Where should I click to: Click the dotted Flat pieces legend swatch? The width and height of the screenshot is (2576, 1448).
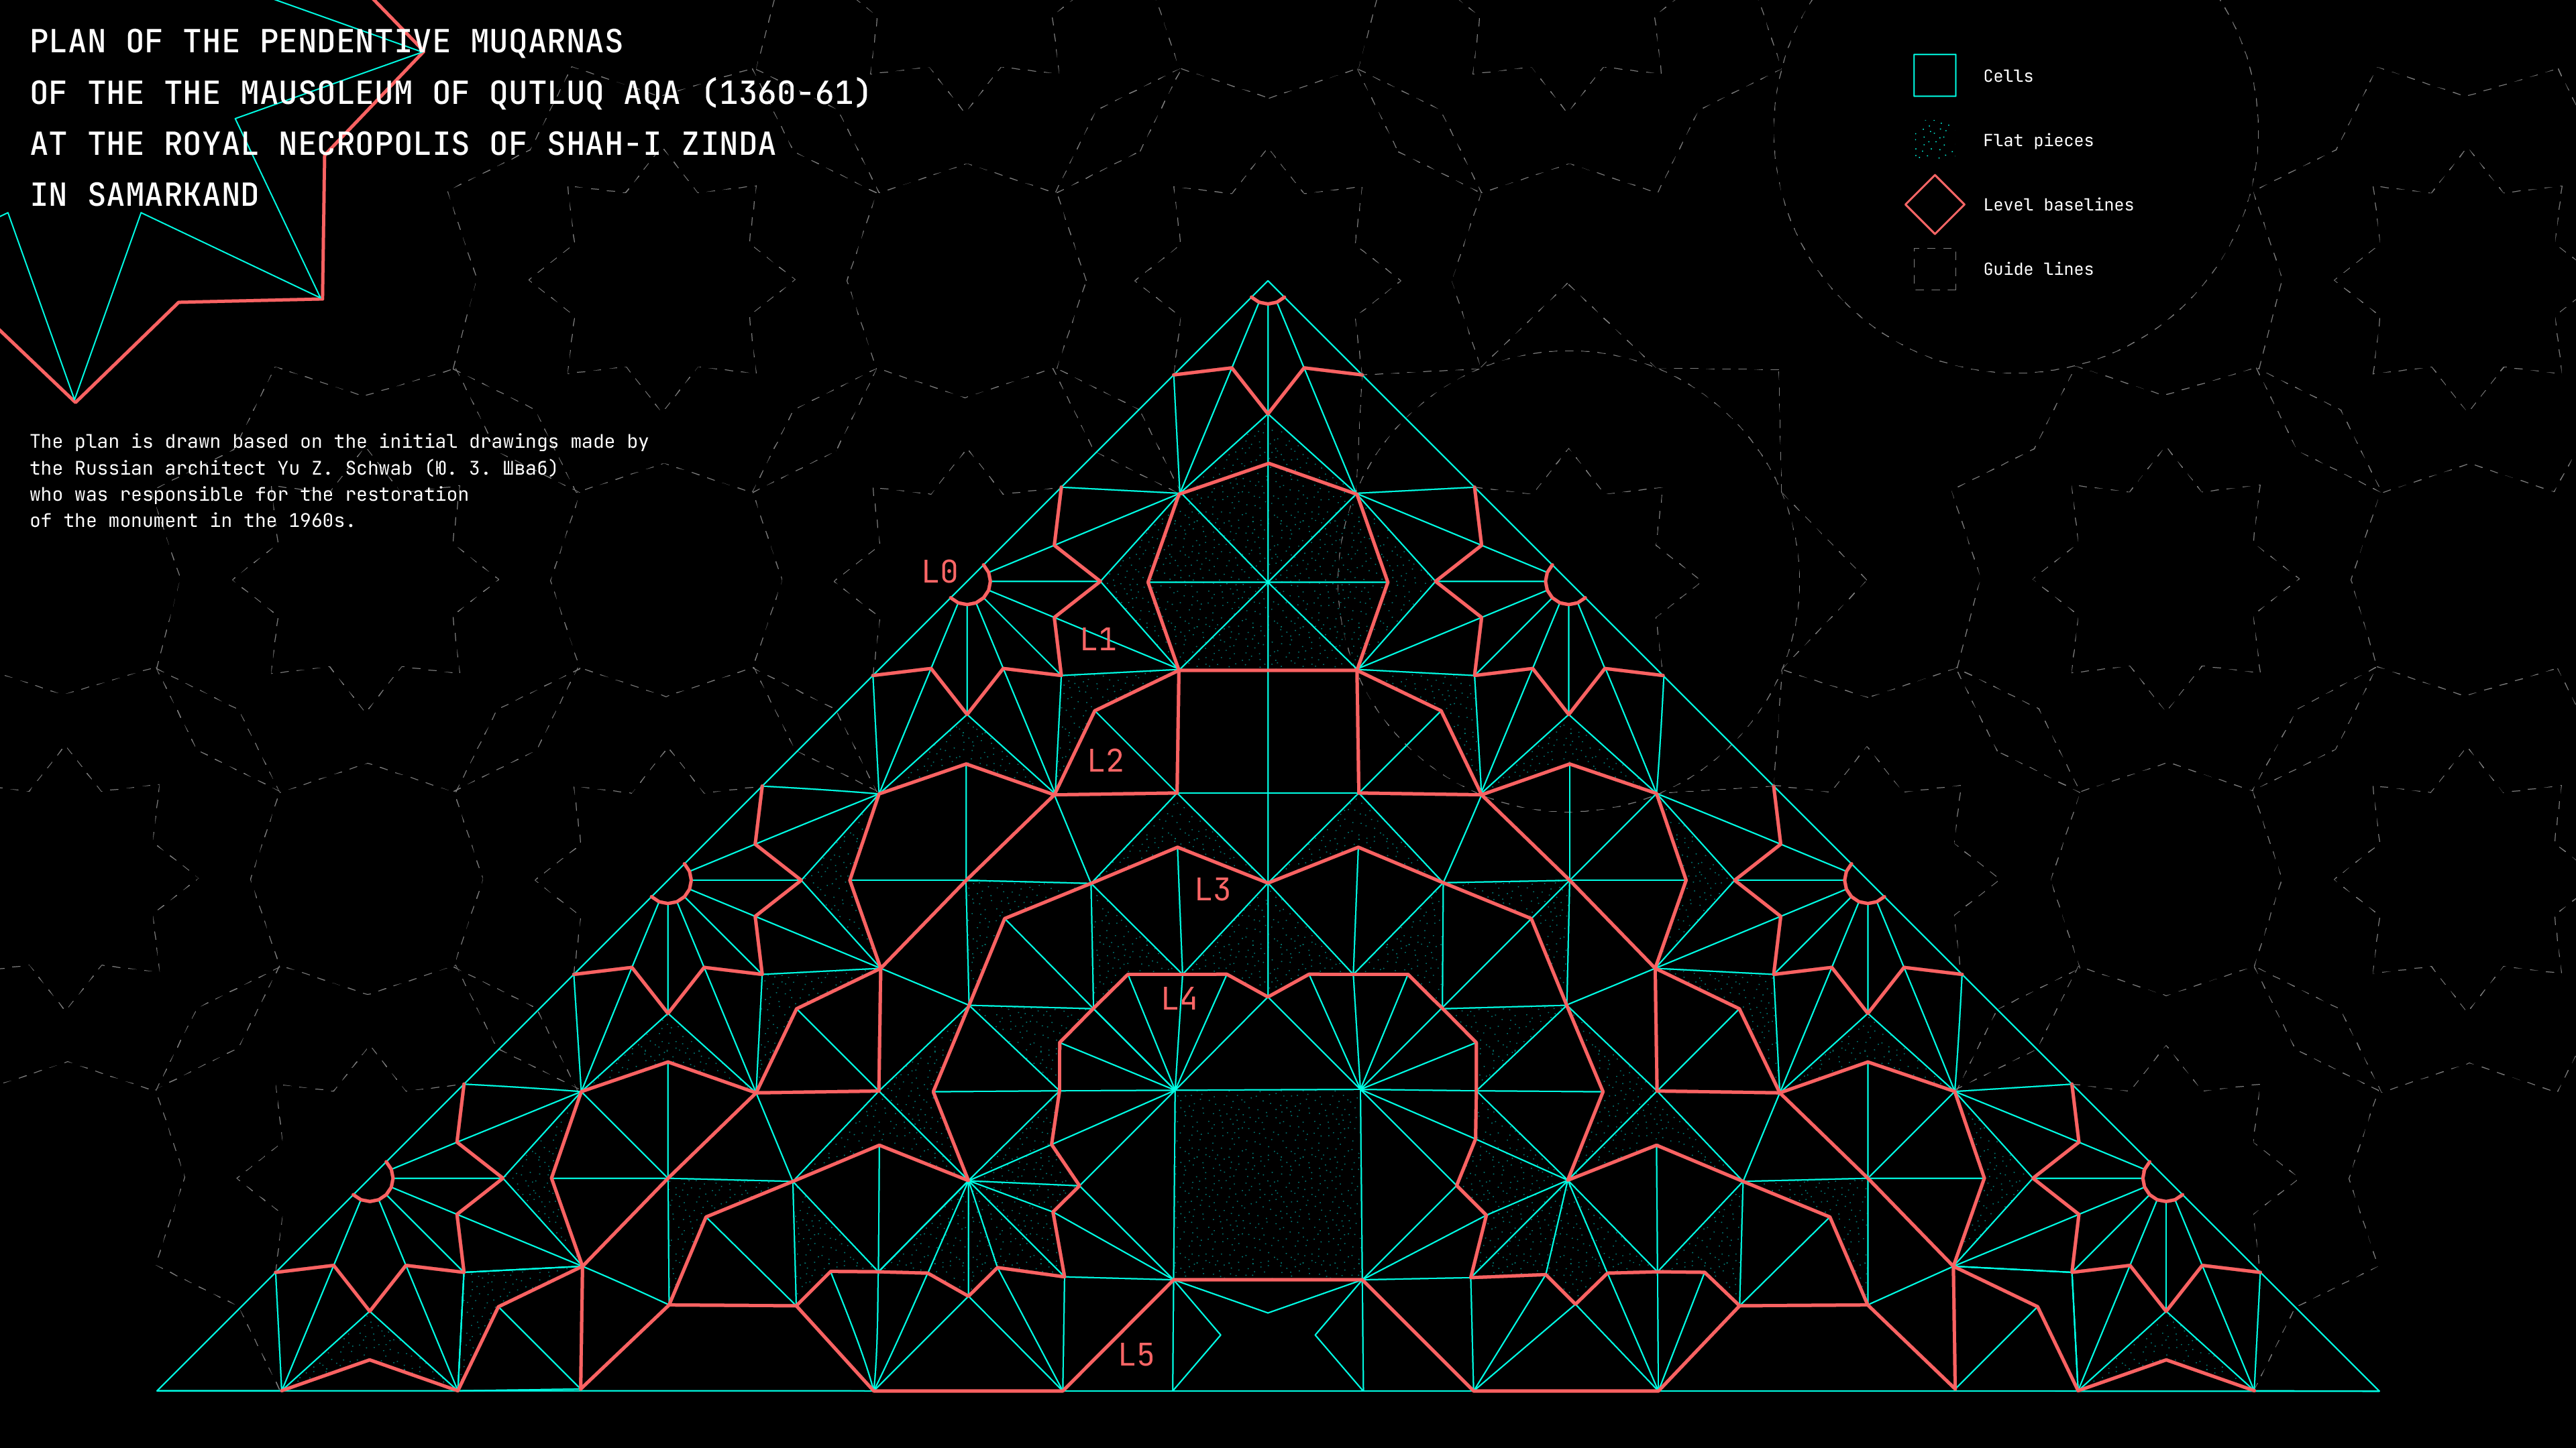pyautogui.click(x=1934, y=140)
